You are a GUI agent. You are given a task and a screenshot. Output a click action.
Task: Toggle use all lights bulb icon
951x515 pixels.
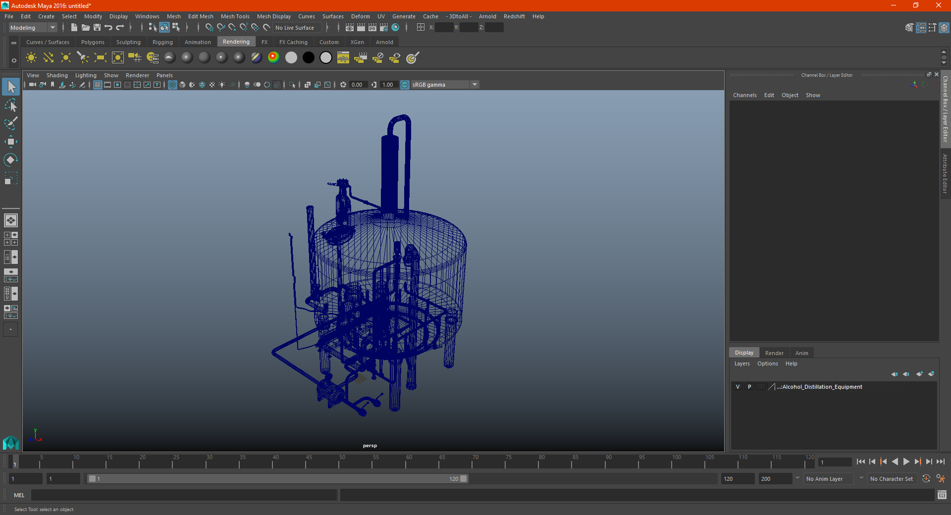pos(222,85)
